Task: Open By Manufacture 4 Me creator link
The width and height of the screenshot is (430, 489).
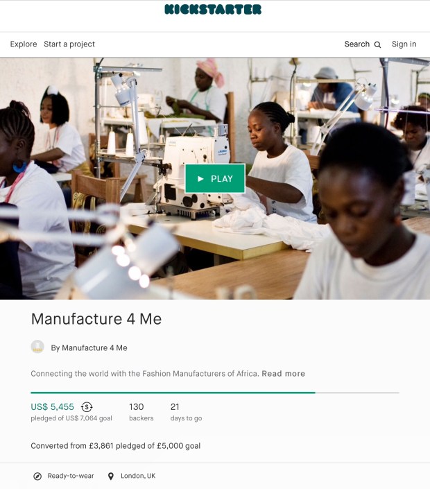Action: click(89, 348)
